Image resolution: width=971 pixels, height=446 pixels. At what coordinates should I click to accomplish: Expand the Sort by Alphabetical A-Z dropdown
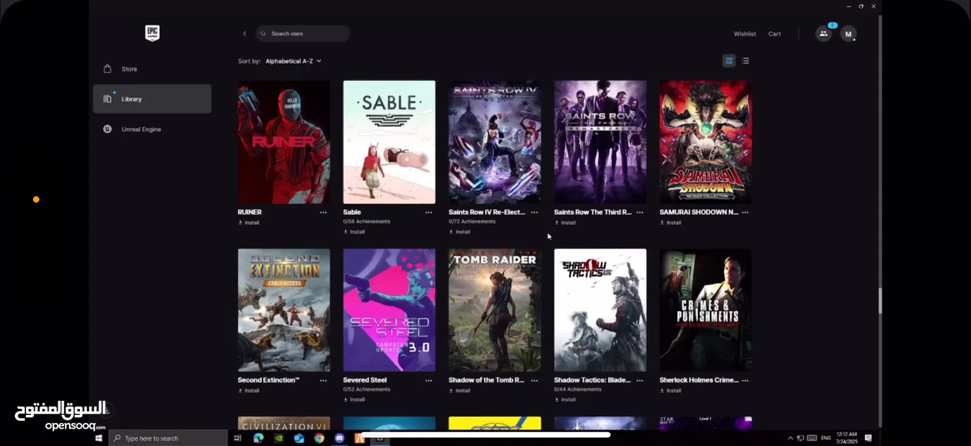coord(293,61)
